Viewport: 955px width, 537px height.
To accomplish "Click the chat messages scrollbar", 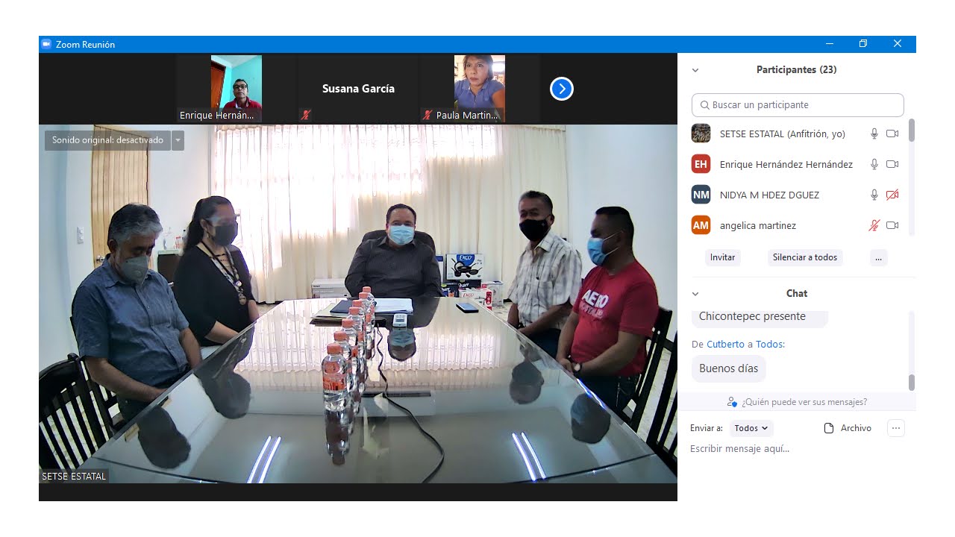I will pyautogui.click(x=911, y=382).
